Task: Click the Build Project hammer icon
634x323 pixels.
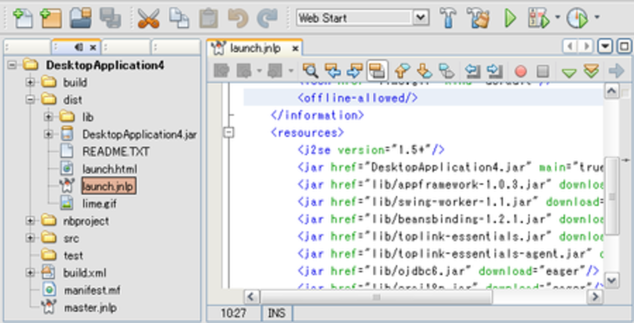Action: coord(448,19)
